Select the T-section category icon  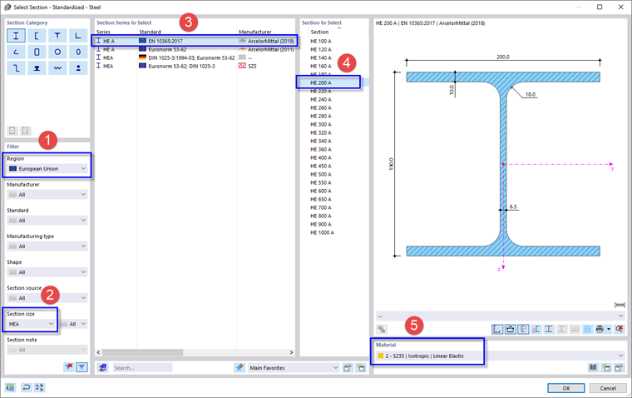coord(57,36)
